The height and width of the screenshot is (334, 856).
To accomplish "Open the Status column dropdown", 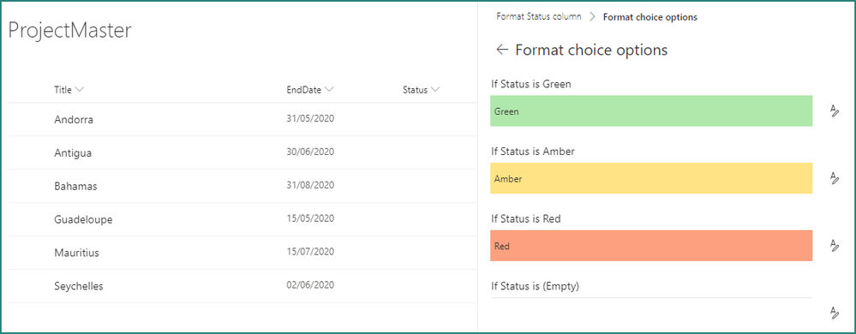I will 435,90.
